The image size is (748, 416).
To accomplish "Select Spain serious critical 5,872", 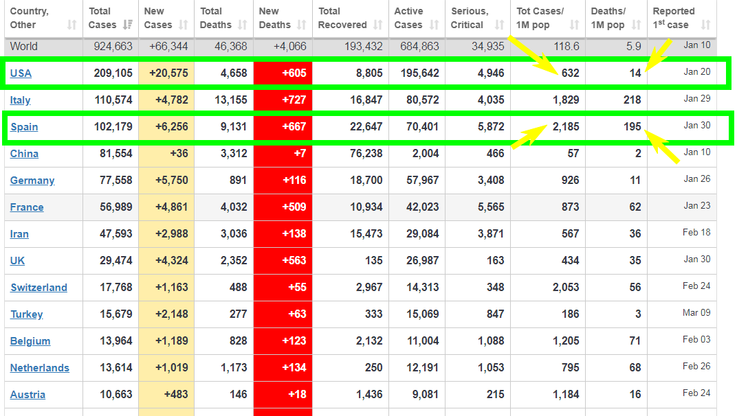I will [491, 127].
